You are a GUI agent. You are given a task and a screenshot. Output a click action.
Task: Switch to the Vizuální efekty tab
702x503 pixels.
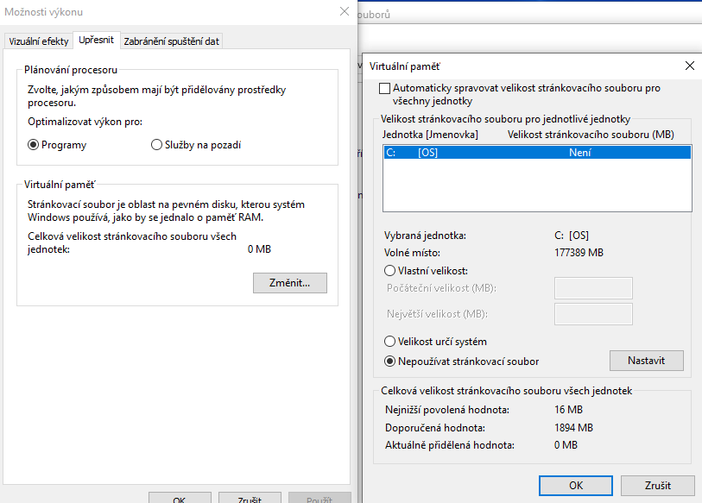tap(38, 41)
